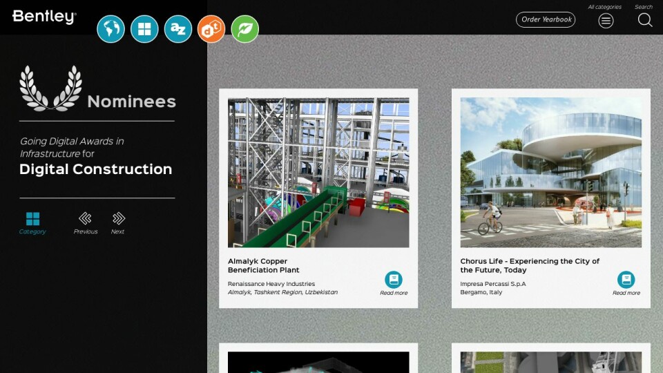This screenshot has height=373, width=663.
Task: Click 'Digital Construction' heading
Action: (95, 169)
